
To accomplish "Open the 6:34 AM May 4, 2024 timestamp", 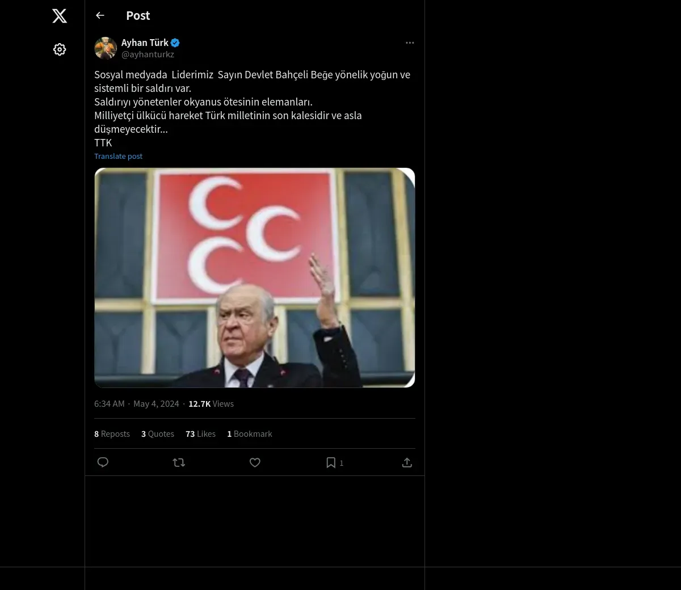I will click(x=136, y=404).
